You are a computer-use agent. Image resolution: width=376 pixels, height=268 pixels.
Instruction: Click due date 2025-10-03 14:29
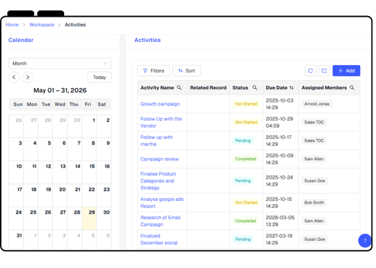[279, 104]
